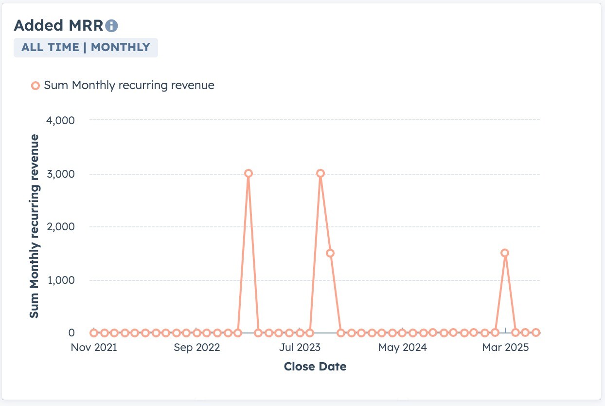Click the Jul 2023 x-axis label
Viewport: 605px width, 406px height.
point(300,348)
